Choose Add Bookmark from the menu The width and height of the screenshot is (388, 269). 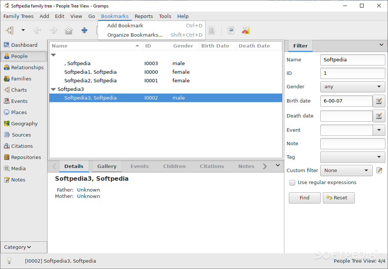(x=152, y=25)
